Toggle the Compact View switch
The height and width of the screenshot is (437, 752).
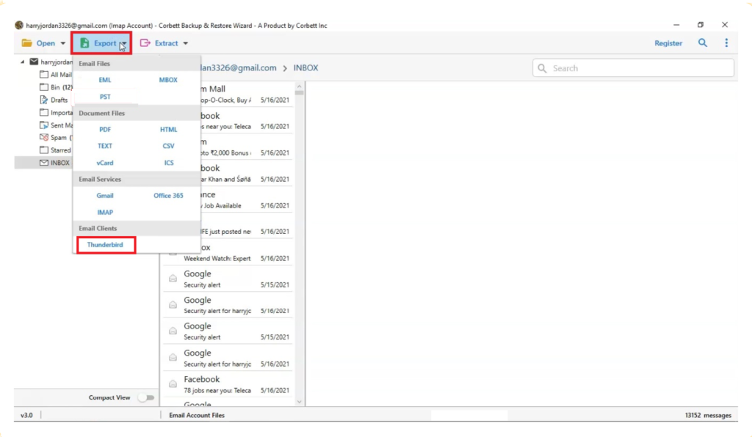pyautogui.click(x=146, y=397)
